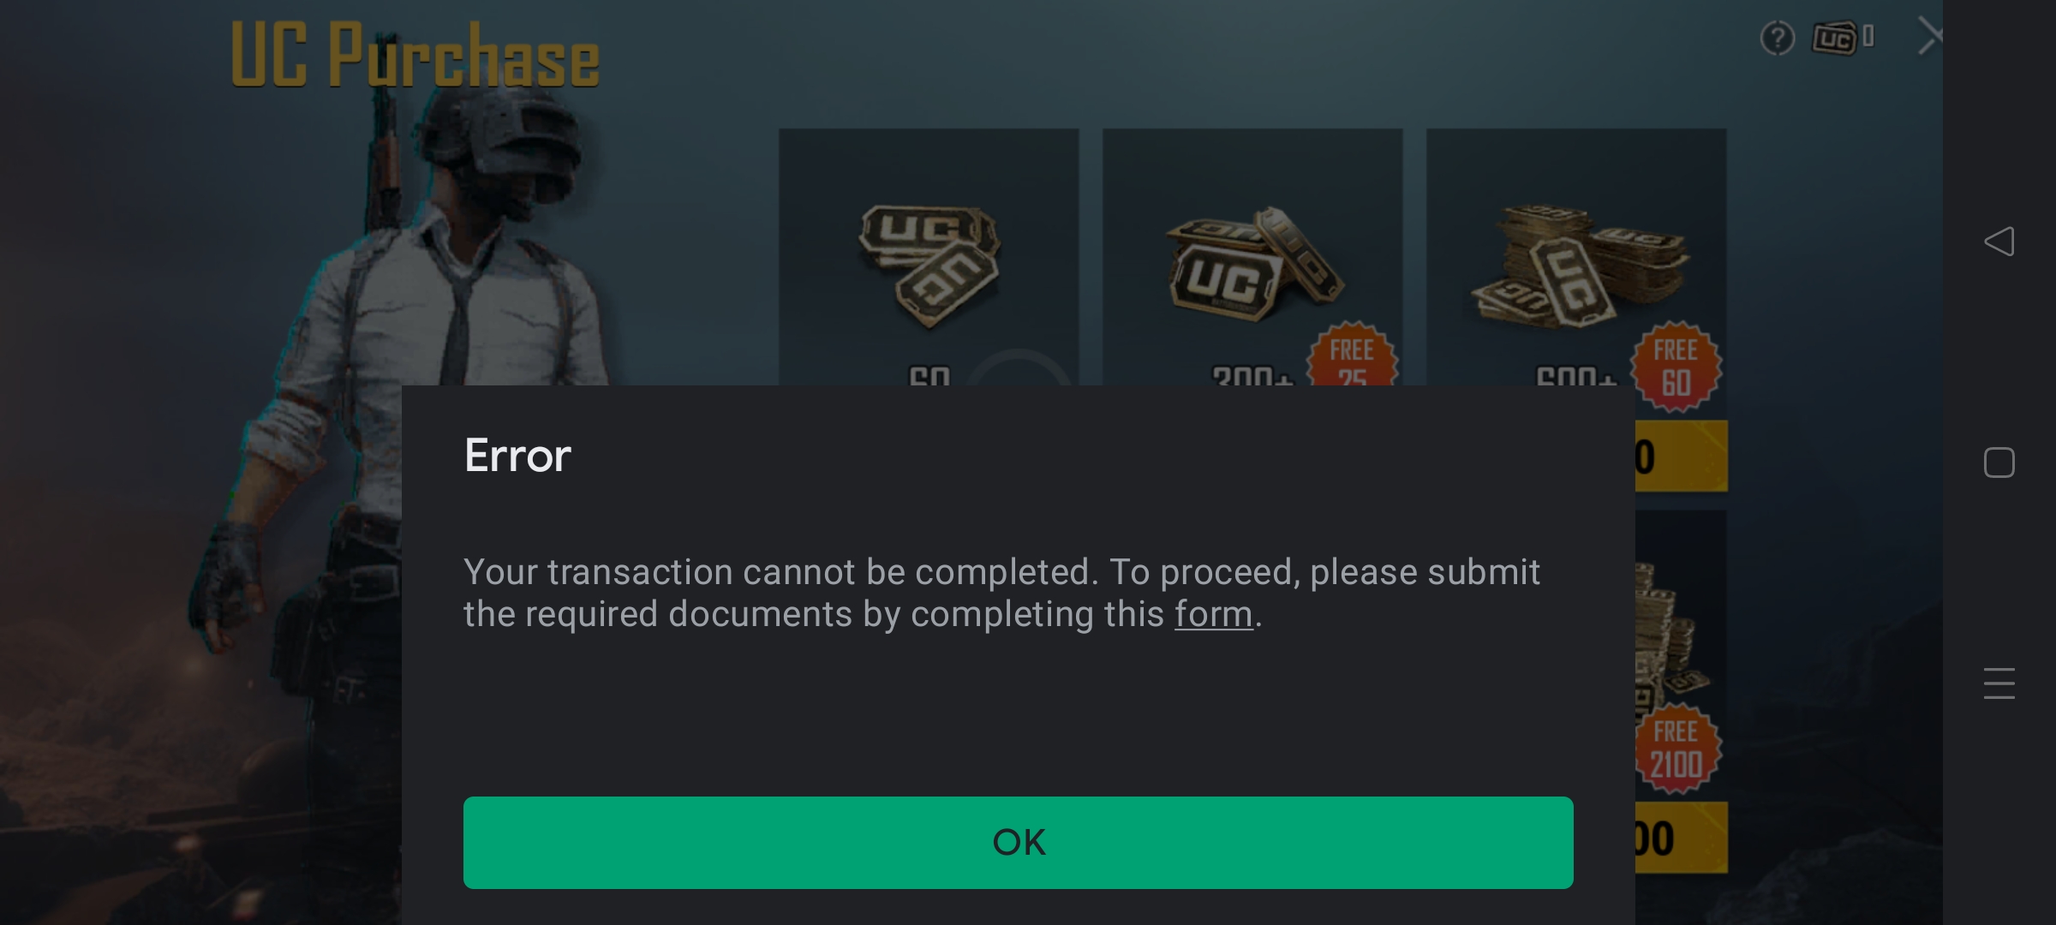Tap the FREE 60 bonus badge
2056x925 pixels.
1676,367
